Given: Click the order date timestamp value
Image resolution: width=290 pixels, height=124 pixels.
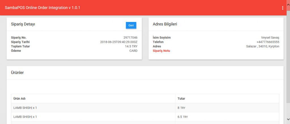Looking at the screenshot, I should 119,42.
